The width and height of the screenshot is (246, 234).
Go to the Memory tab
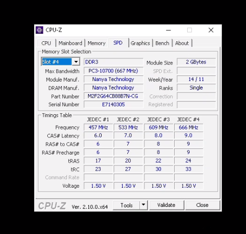[97, 43]
